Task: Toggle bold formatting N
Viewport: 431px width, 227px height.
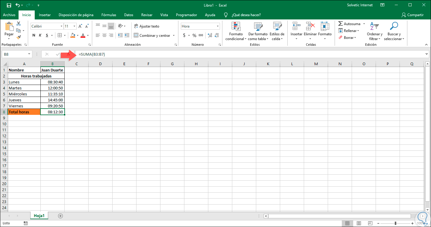Action: pos(34,35)
